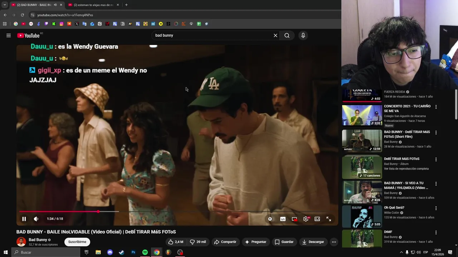Open more actions menu beside Descargar
Viewport: 458px width, 257px height.
click(x=333, y=242)
